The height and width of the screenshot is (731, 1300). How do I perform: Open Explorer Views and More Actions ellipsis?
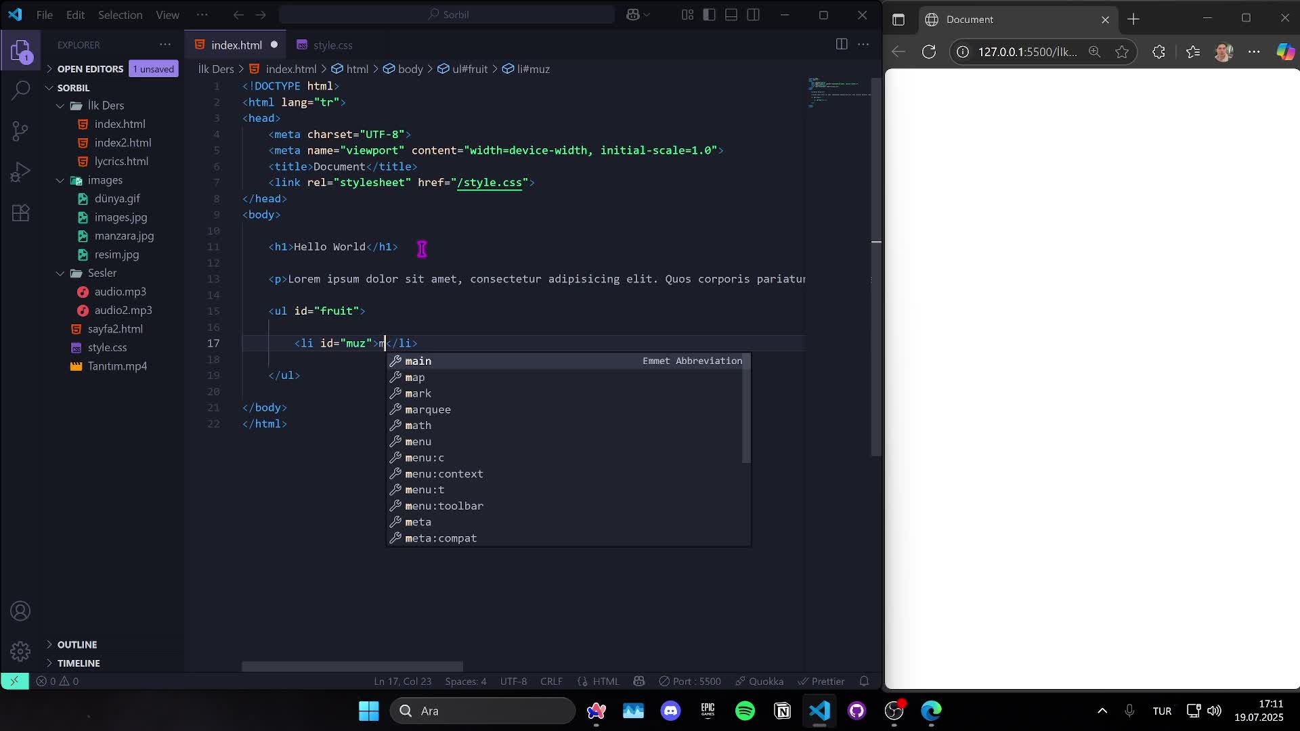click(165, 45)
